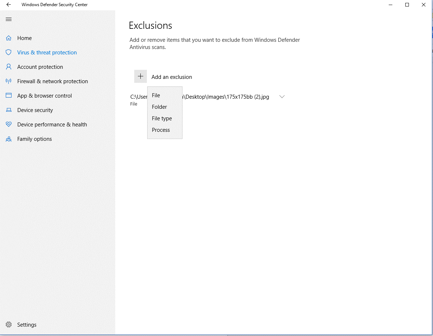Open Family options page
This screenshot has width=433, height=336.
click(x=35, y=139)
